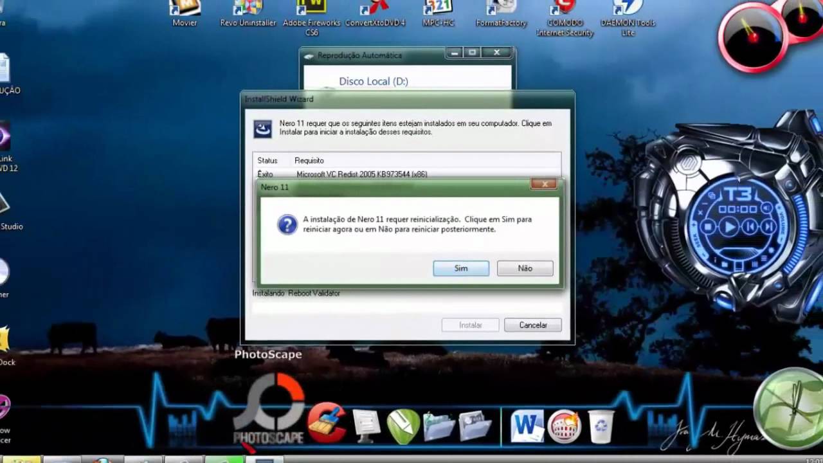Click the Requisito column header
The image size is (823, 463).
(309, 160)
